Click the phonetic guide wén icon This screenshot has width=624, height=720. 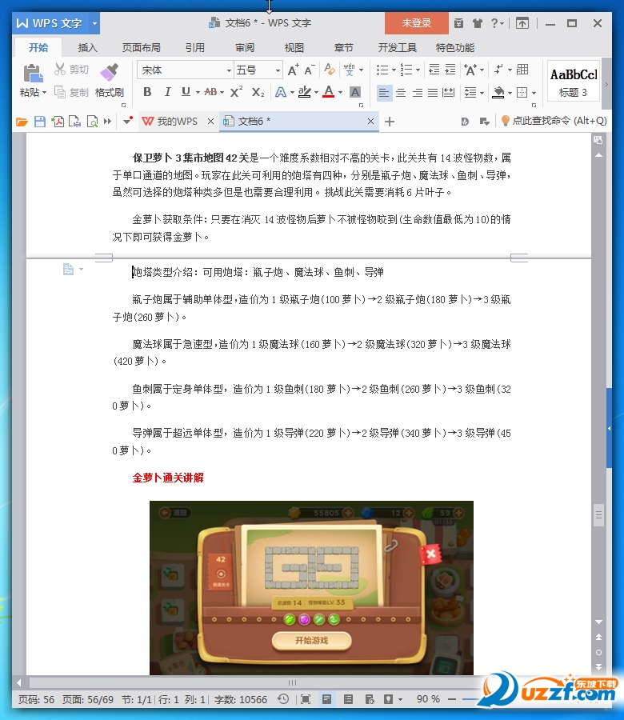pos(349,70)
